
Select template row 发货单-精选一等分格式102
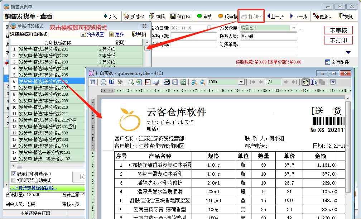(x=48, y=159)
